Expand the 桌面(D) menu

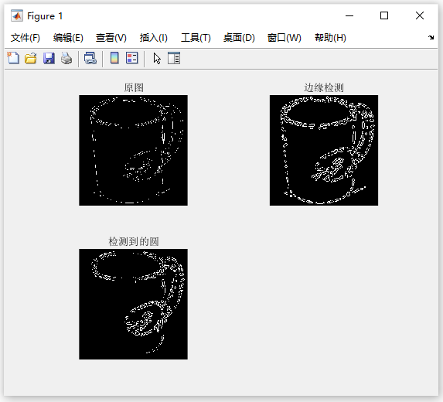click(x=239, y=38)
